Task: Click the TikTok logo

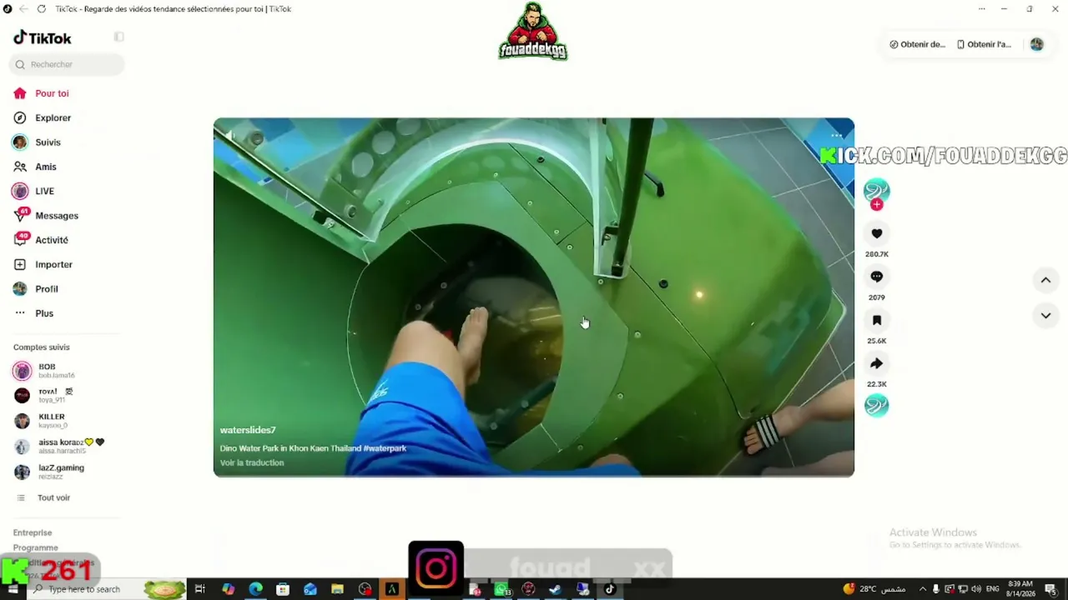Action: [x=43, y=37]
